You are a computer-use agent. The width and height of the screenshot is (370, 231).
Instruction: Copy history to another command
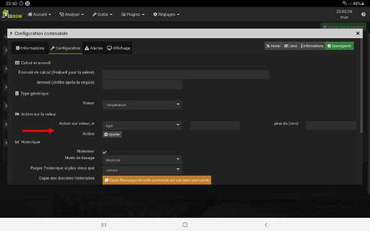coord(157,180)
